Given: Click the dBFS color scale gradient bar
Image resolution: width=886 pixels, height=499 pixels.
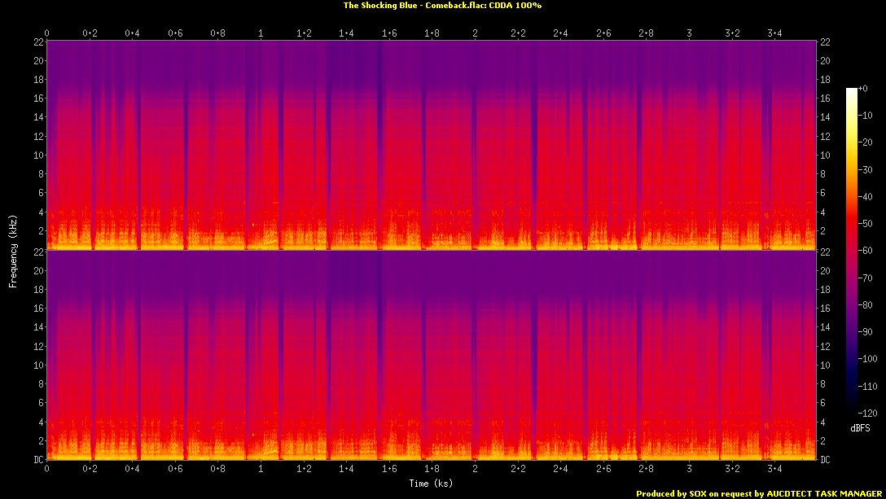Looking at the screenshot, I should tap(851, 254).
